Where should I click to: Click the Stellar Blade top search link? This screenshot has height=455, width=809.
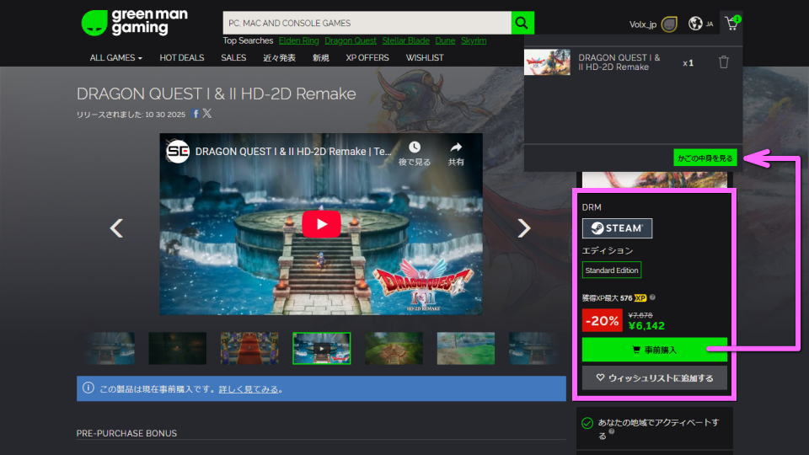(x=405, y=40)
